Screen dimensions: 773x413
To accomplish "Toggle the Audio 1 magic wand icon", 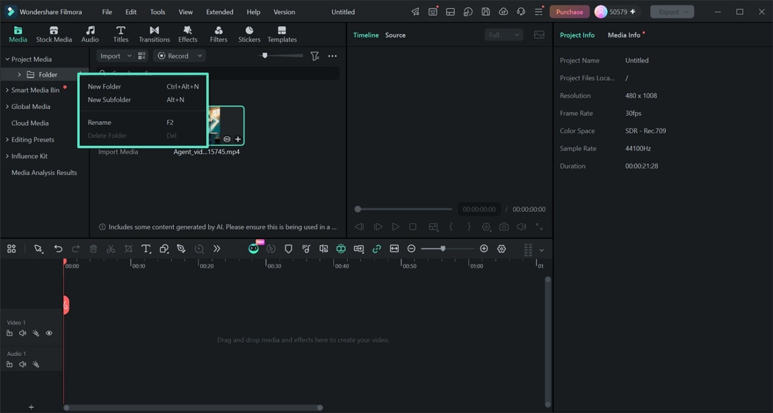I will [36, 364].
